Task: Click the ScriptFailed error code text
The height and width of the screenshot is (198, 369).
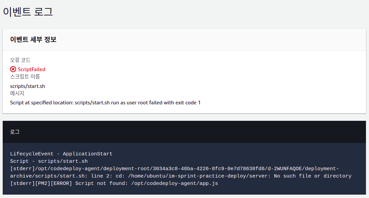Action: point(32,69)
